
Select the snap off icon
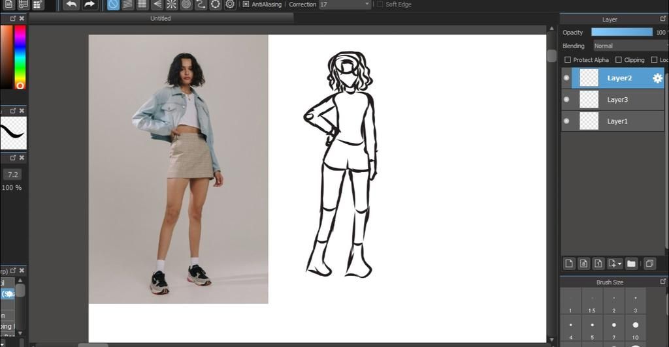pos(112,5)
